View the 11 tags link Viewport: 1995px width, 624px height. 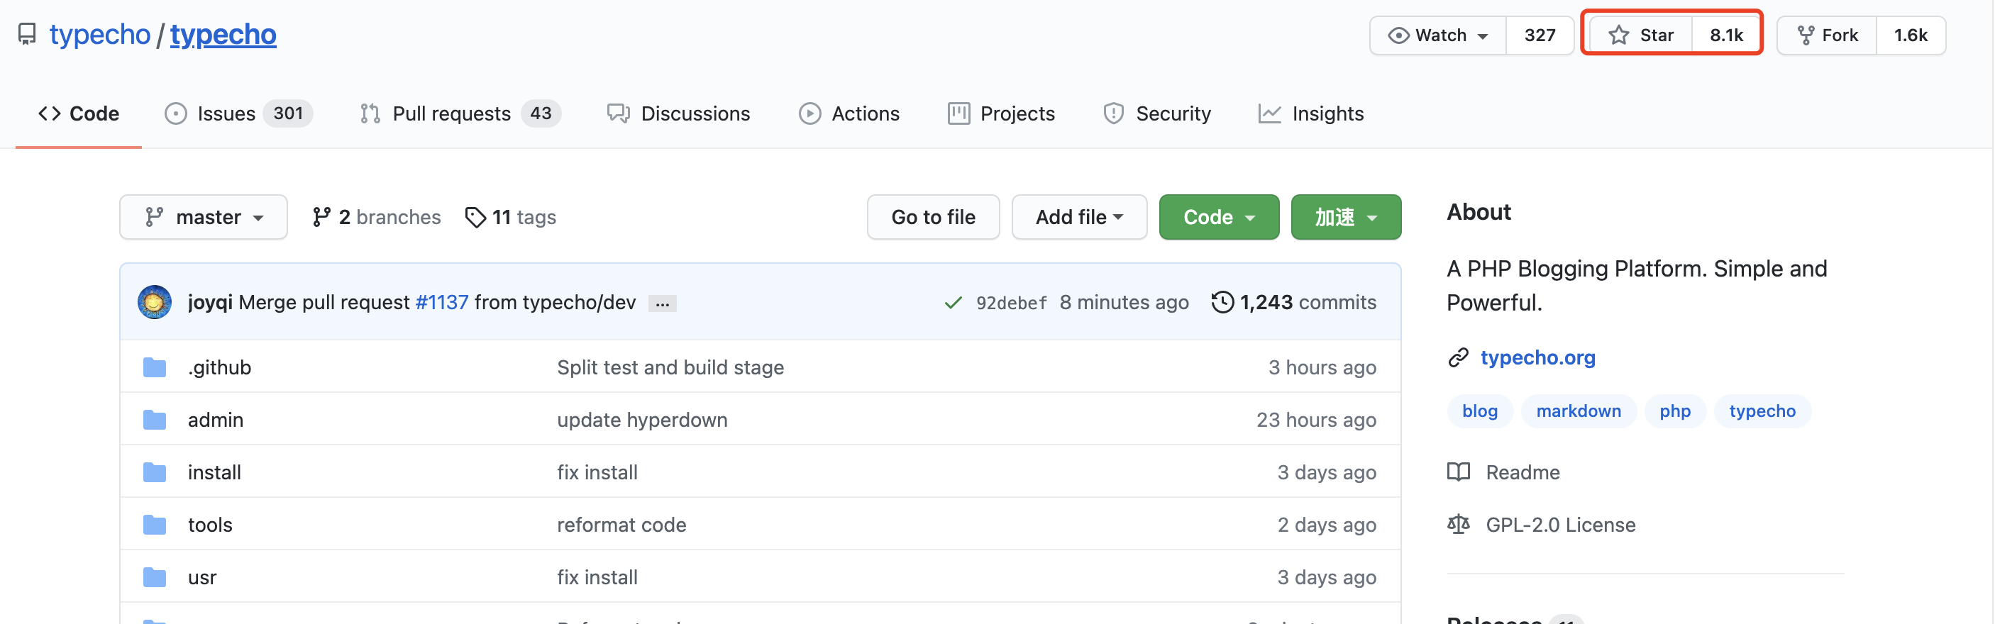(x=510, y=217)
